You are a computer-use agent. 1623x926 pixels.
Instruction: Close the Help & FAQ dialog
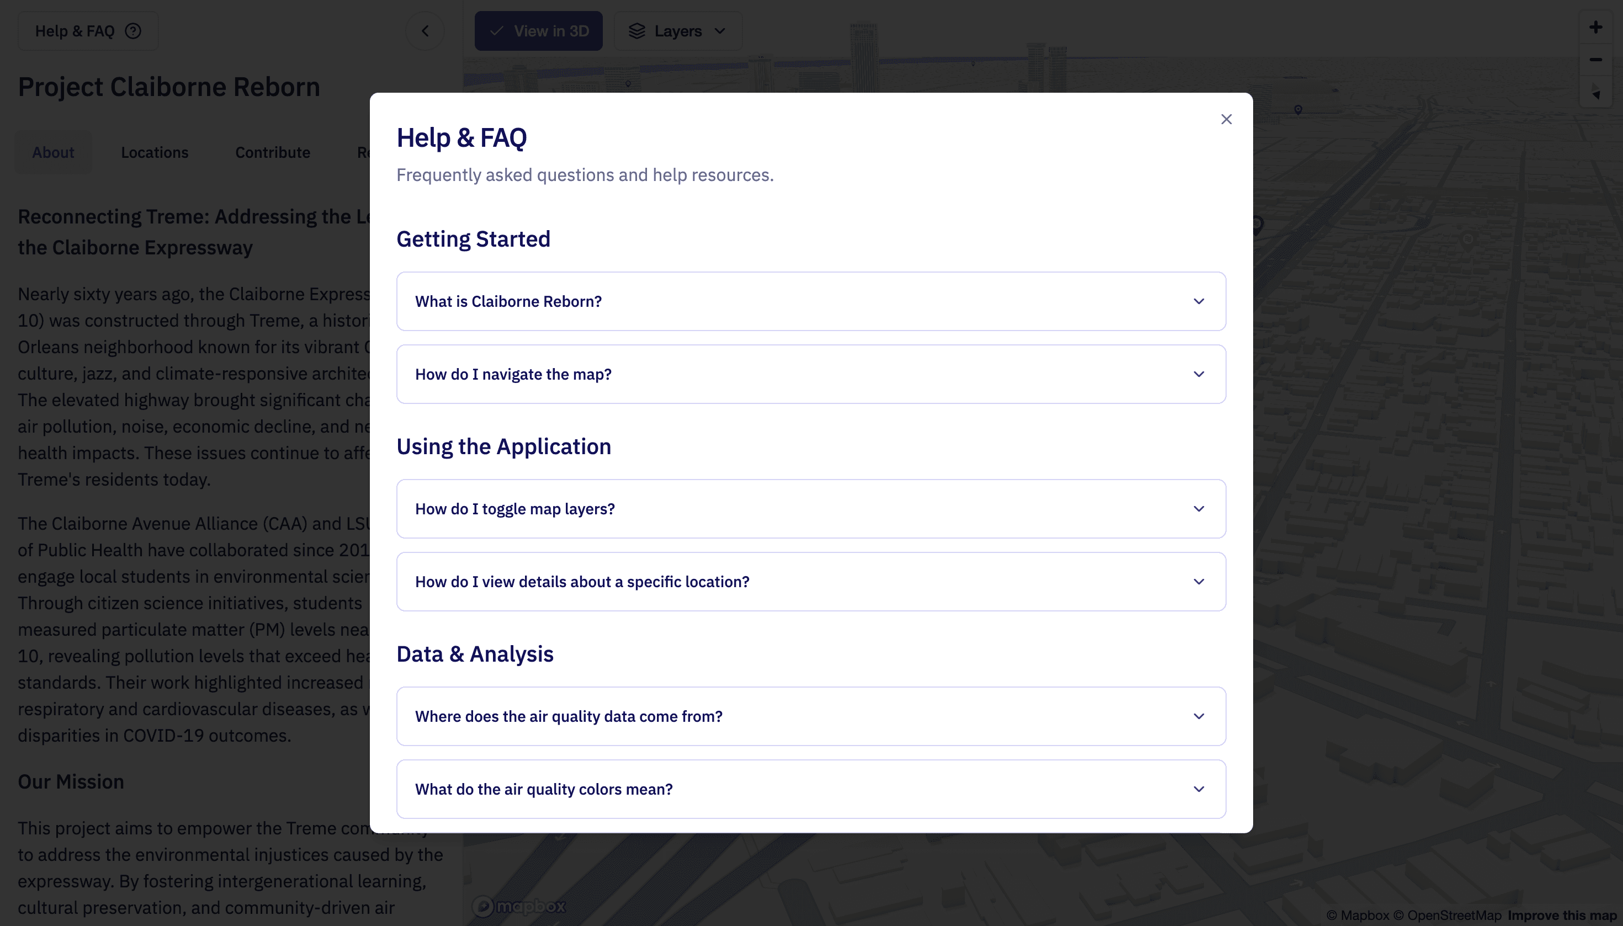(1226, 120)
